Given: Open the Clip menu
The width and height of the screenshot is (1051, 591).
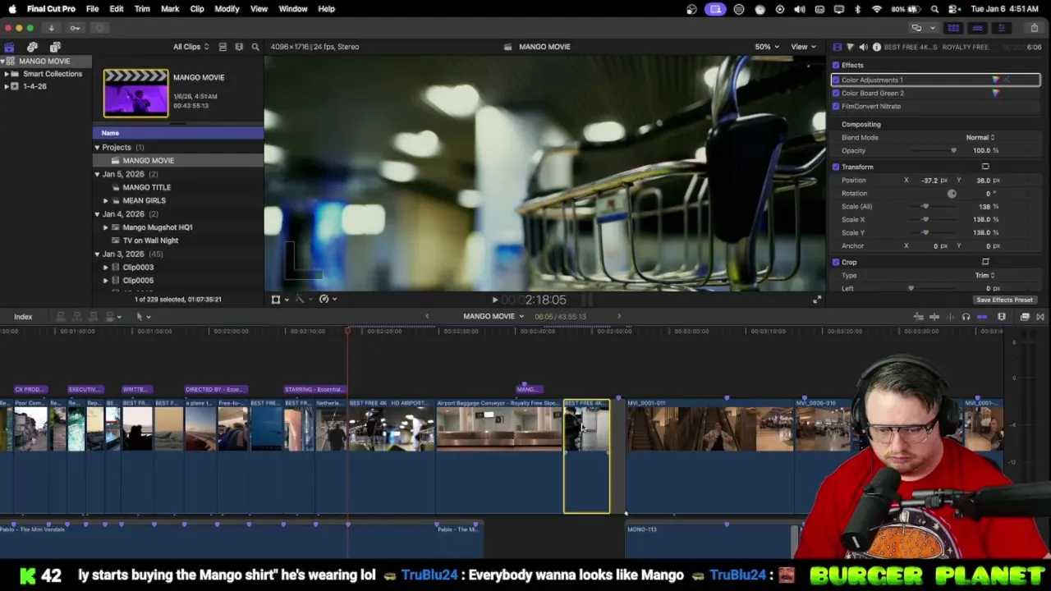Looking at the screenshot, I should (197, 9).
